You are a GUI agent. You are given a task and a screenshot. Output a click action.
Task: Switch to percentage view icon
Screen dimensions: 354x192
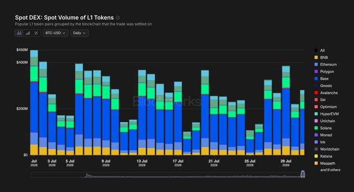pos(36,33)
